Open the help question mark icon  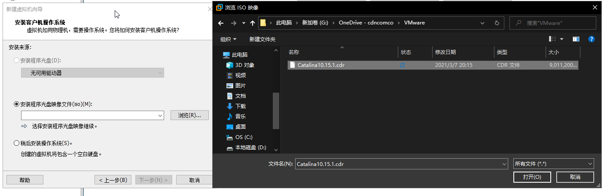pyautogui.click(x=591, y=39)
